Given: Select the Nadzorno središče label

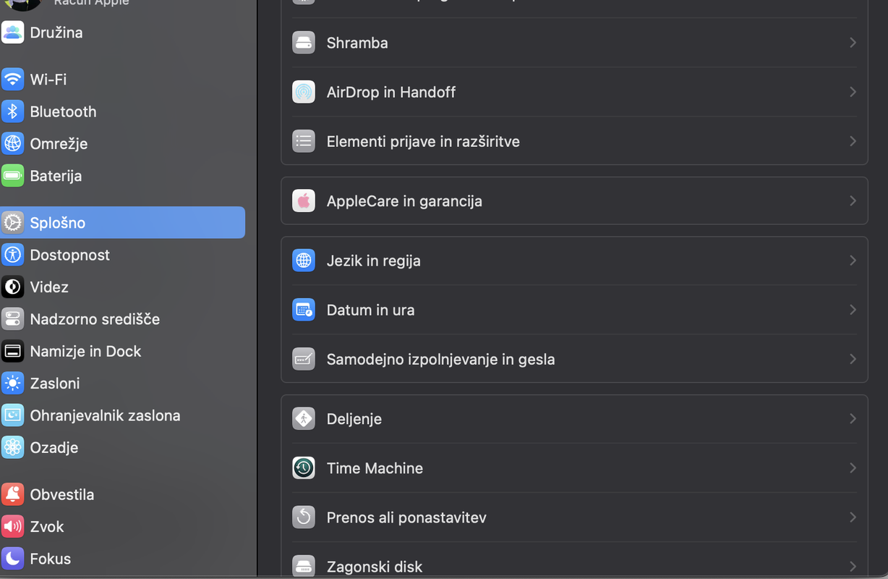Looking at the screenshot, I should coord(95,319).
